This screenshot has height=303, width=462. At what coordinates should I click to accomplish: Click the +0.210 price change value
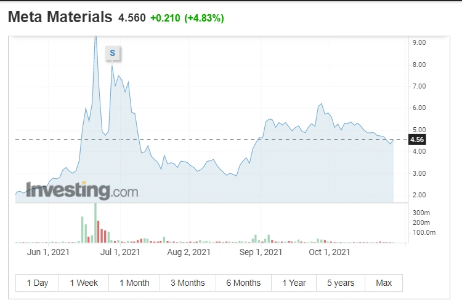165,18
